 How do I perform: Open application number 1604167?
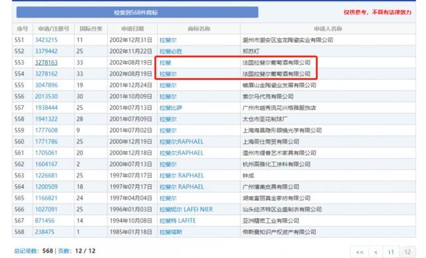[x=46, y=164]
